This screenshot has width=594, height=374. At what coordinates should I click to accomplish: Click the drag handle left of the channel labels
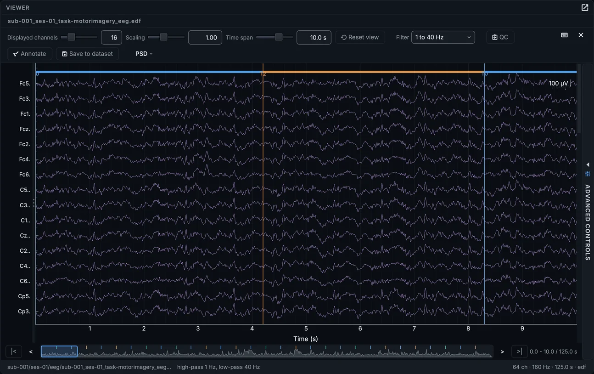[34, 203]
